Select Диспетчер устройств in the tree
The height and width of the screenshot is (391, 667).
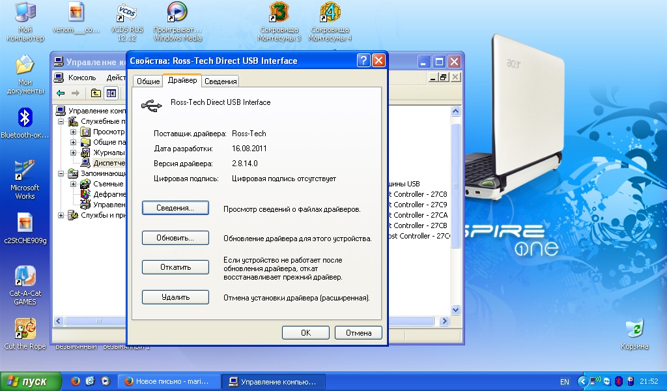pyautogui.click(x=105, y=163)
